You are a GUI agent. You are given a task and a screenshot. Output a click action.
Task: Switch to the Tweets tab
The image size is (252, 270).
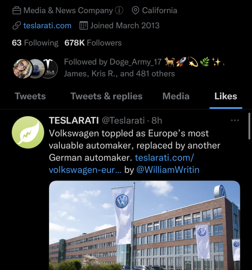coord(30,96)
